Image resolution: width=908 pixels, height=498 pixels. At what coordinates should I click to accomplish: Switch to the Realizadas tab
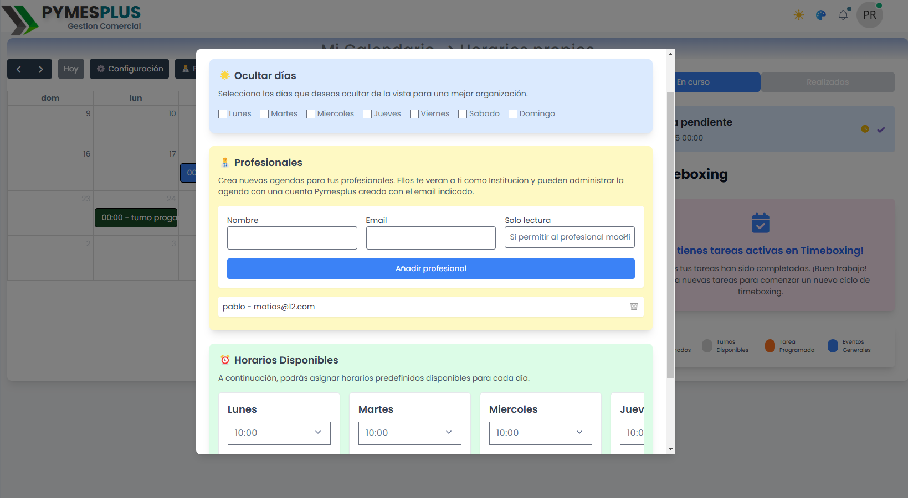click(x=828, y=82)
